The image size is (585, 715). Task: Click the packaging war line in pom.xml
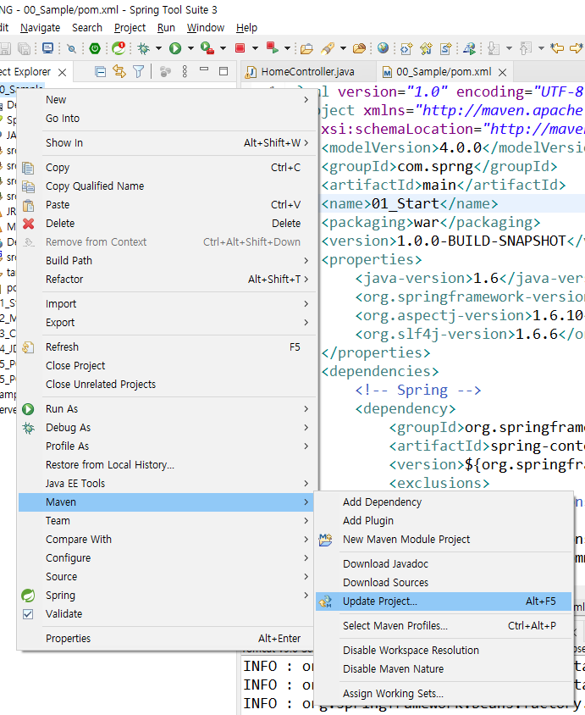[431, 222]
